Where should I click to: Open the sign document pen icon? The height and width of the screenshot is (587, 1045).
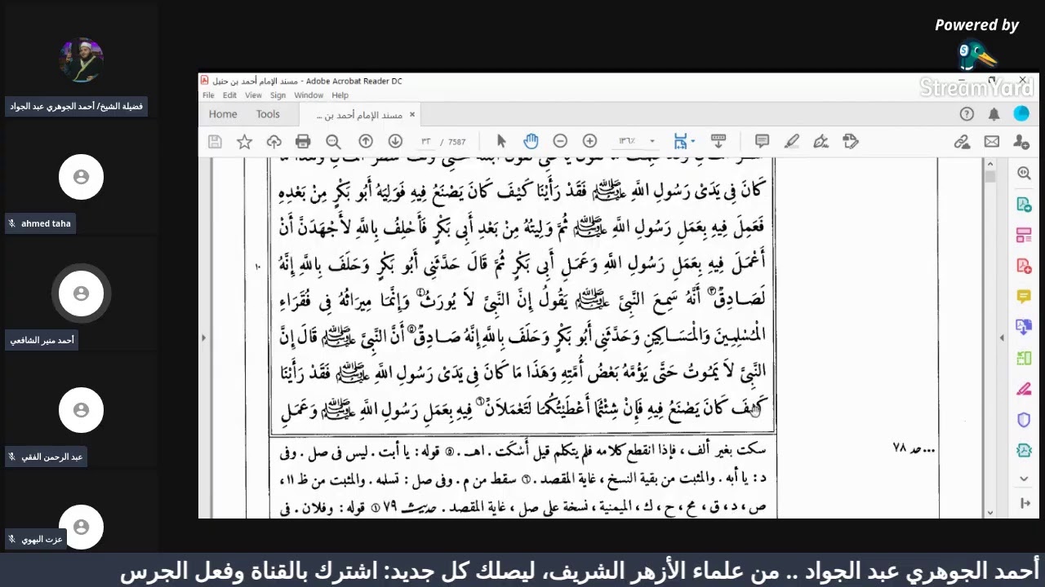821,141
